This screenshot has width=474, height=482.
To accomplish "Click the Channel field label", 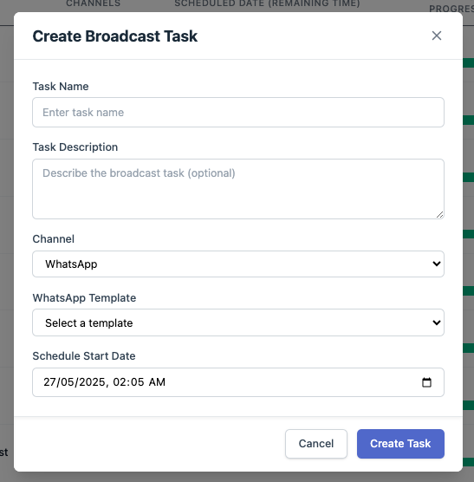I will click(x=54, y=239).
